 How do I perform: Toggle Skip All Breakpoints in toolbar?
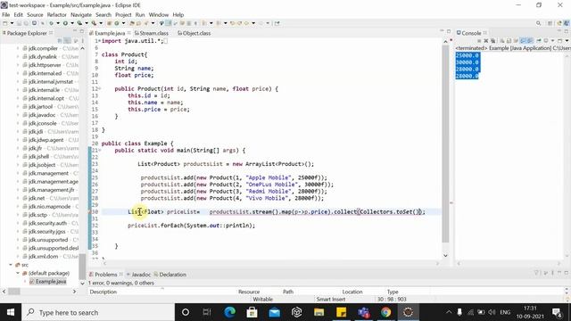(x=43, y=23)
